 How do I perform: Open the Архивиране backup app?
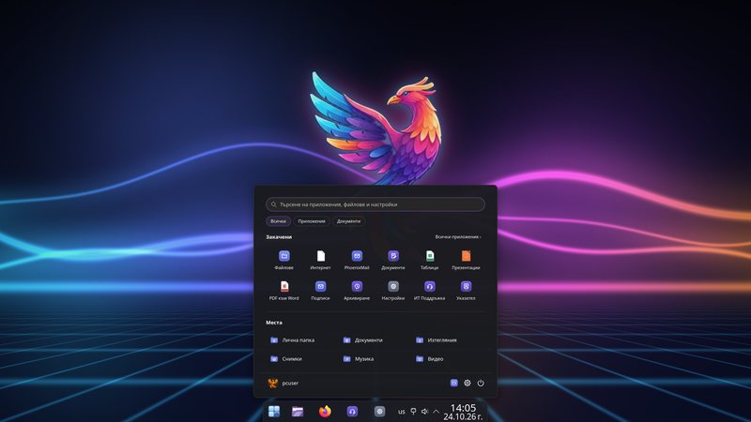357,286
